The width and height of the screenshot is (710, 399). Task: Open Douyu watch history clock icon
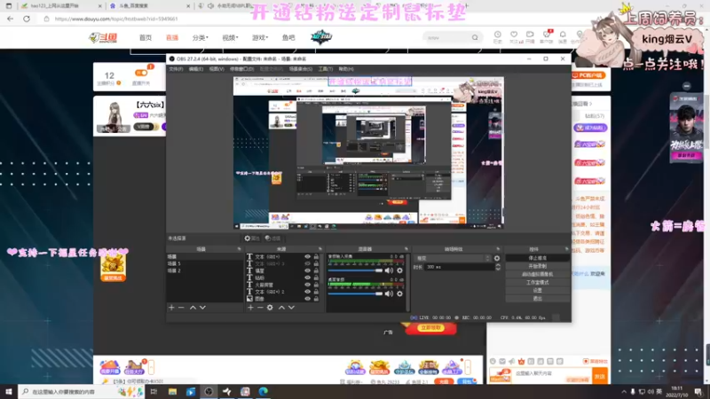[497, 35]
